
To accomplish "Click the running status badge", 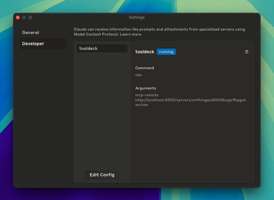I will tap(166, 52).
